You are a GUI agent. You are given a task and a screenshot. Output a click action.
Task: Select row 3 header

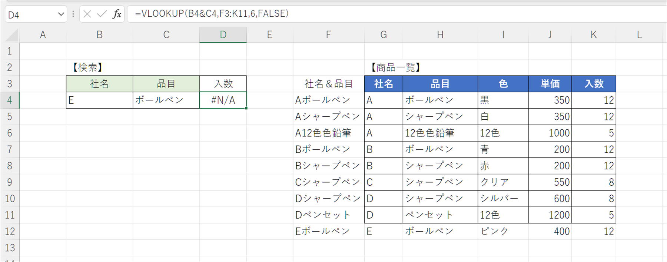(10, 84)
